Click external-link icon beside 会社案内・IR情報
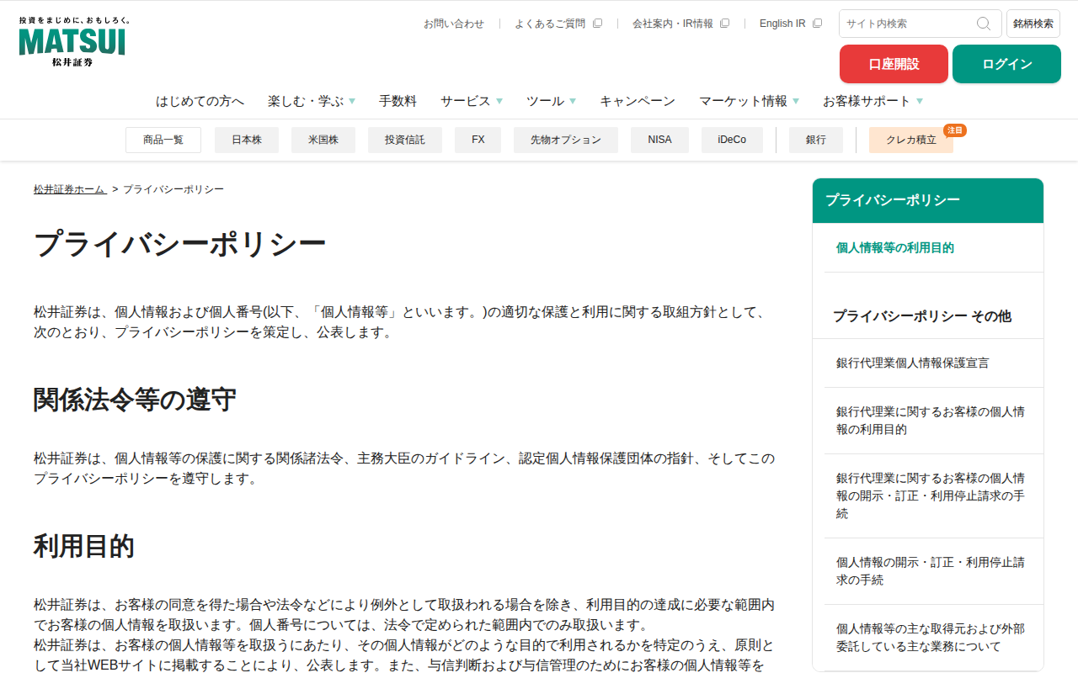Screen dimensions: 1078x673 coord(724,24)
